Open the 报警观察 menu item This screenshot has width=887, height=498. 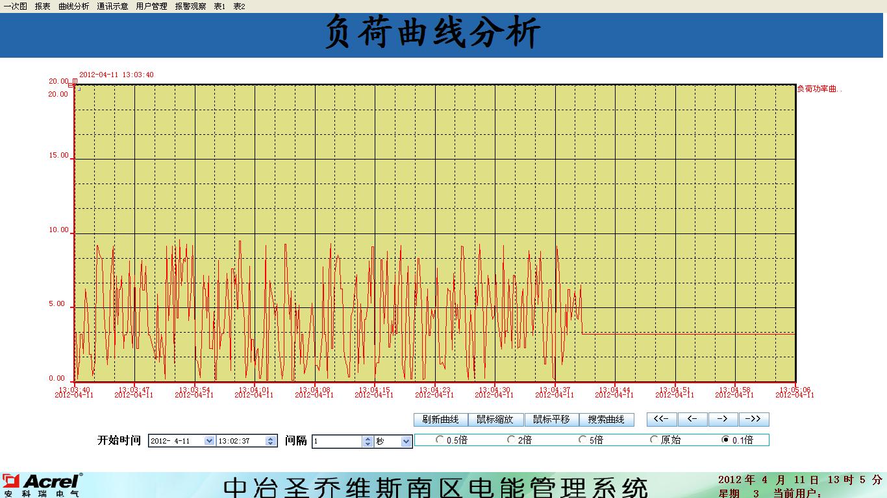[190, 6]
